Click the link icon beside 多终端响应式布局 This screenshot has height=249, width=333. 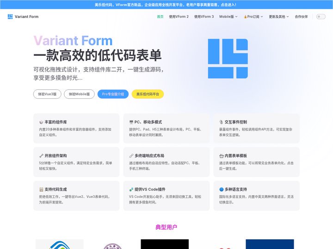pos(131,156)
